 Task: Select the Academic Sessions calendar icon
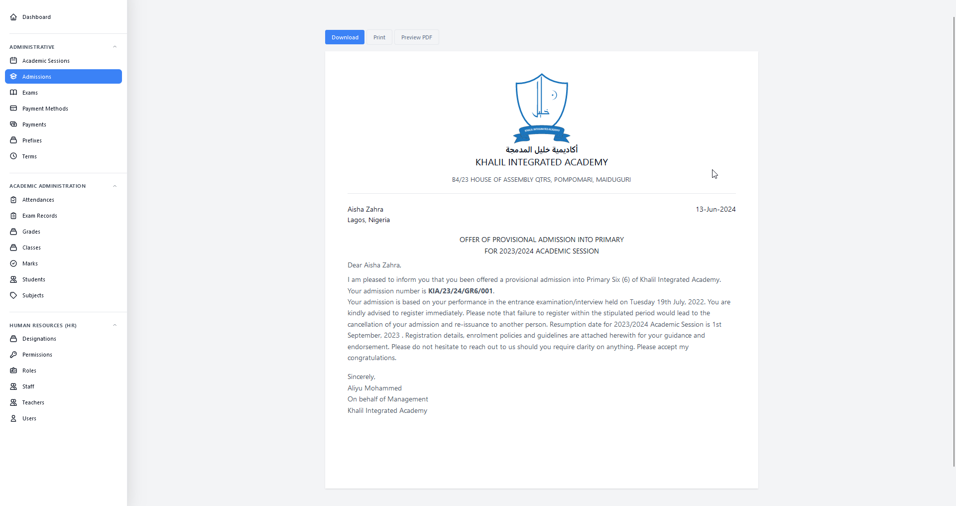pyautogui.click(x=13, y=60)
